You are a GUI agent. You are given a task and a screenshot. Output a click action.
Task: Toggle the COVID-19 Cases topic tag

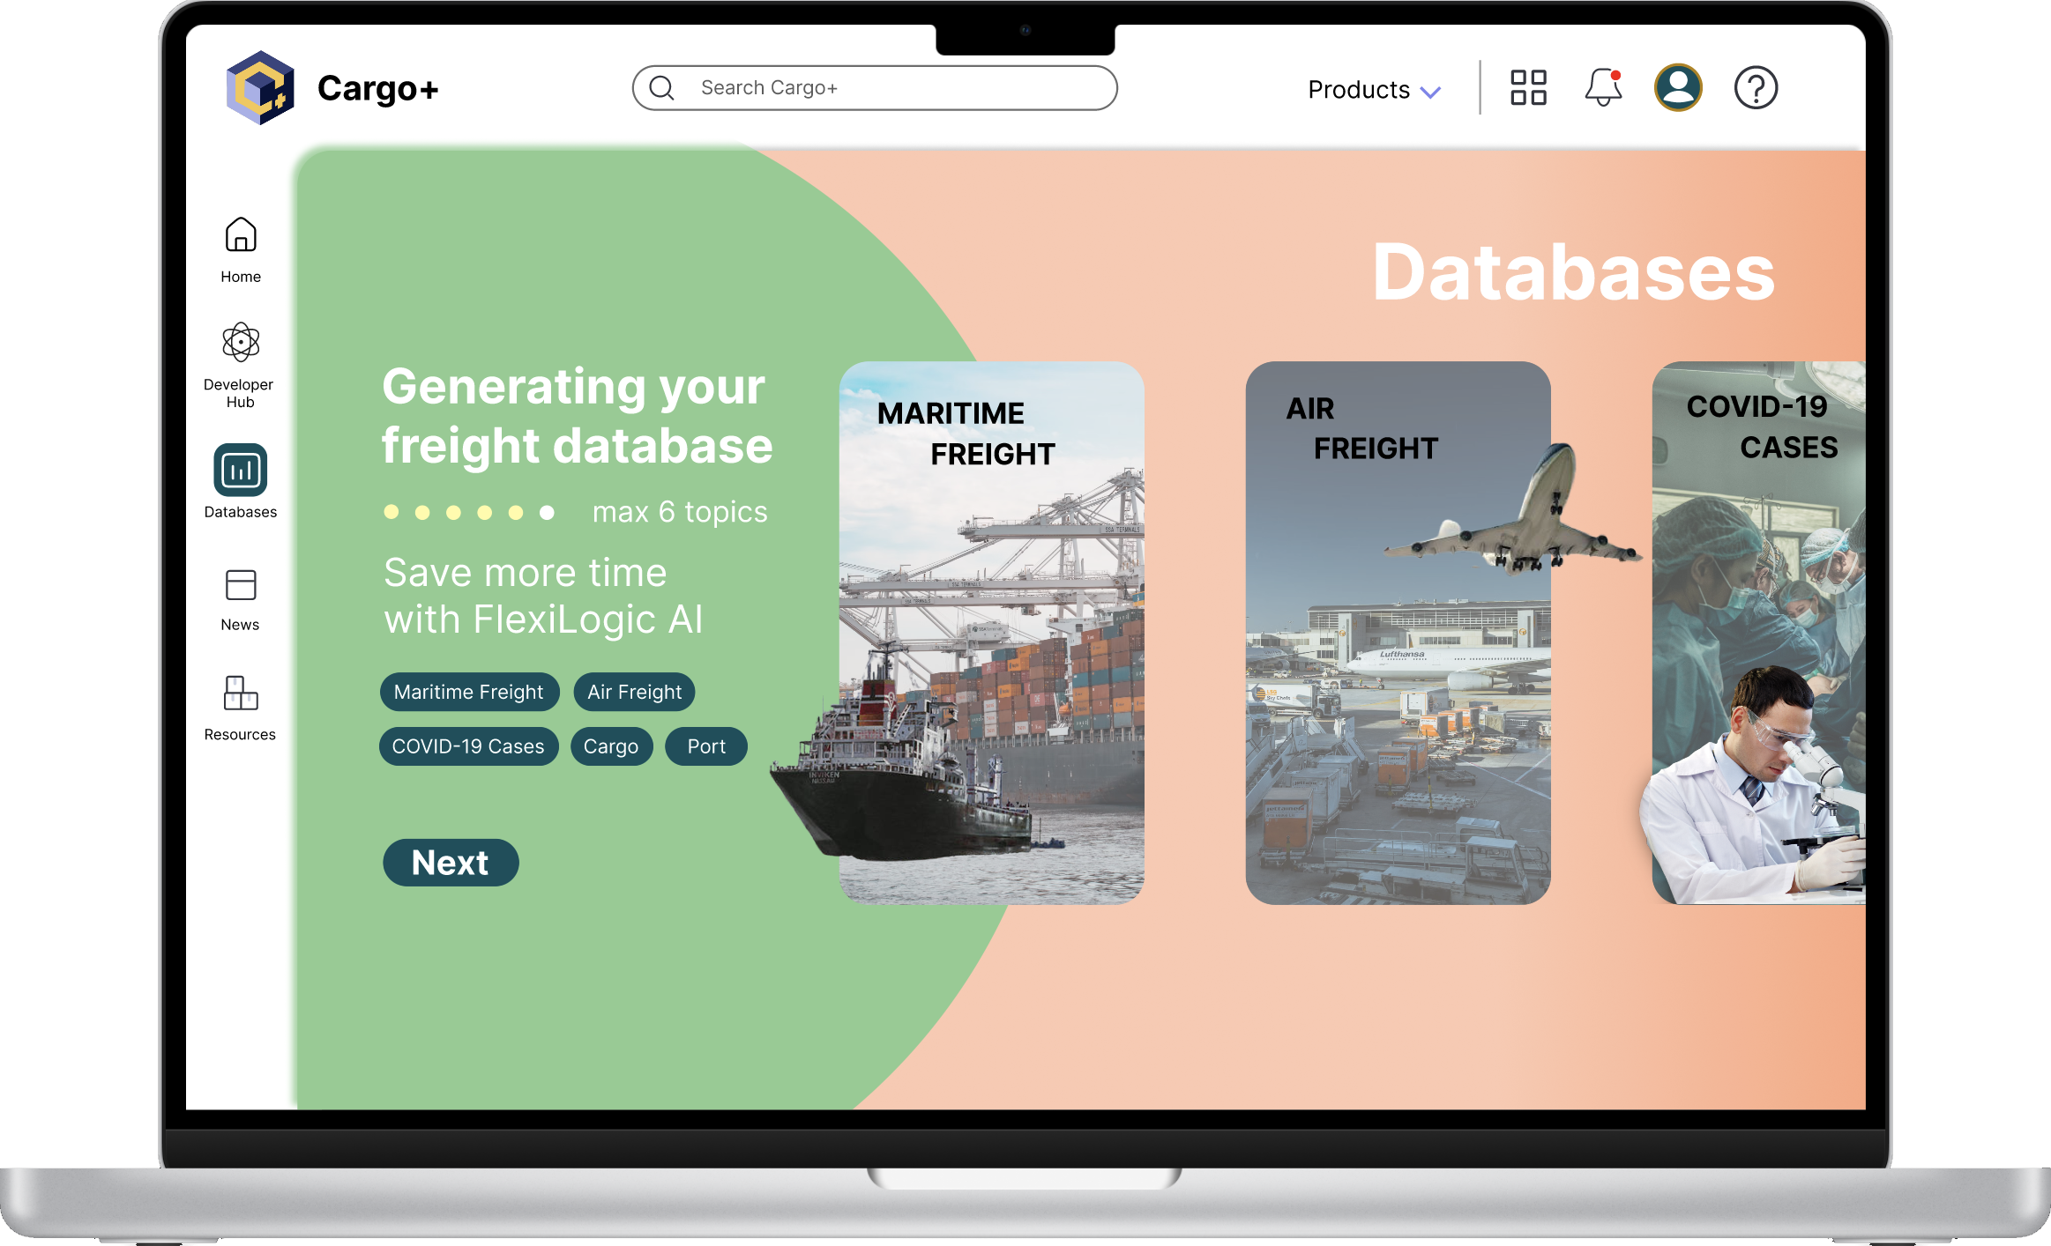click(468, 746)
